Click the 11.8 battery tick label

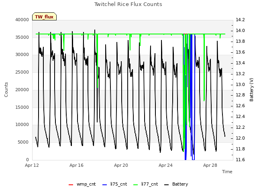tap(240, 149)
